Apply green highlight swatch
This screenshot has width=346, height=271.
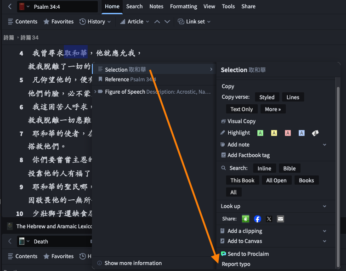pos(261,133)
